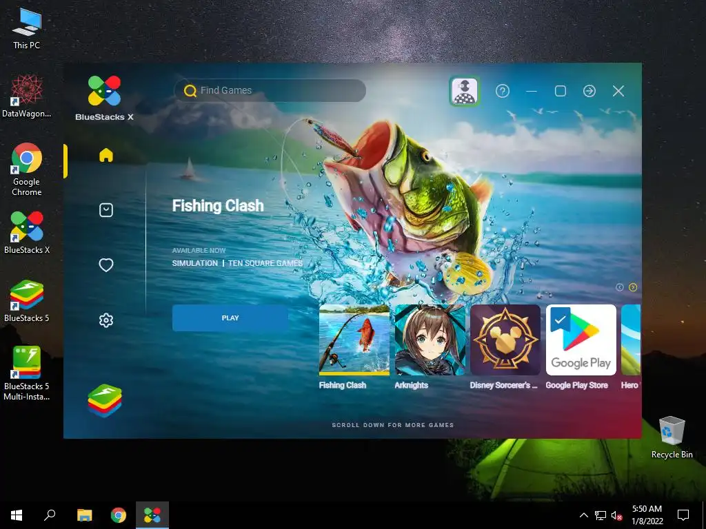Image resolution: width=706 pixels, height=529 pixels.
Task: Select BlueStacks X desktop shortcut
Action: pyautogui.click(x=27, y=233)
